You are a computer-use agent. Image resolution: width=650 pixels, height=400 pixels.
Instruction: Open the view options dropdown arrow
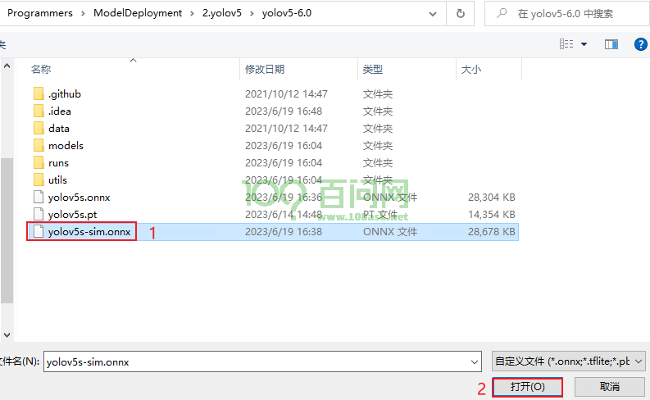584,43
